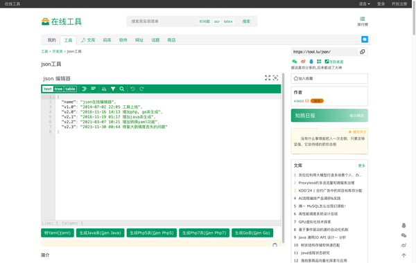The image size is (416, 263).
Task: Click the bell icon in the floating sidebar
Action: 404,226
